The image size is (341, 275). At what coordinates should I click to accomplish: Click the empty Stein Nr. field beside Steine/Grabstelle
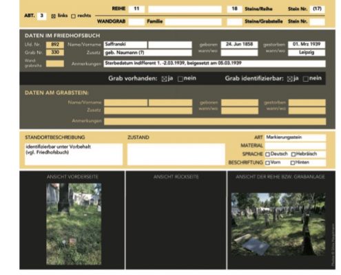click(317, 22)
